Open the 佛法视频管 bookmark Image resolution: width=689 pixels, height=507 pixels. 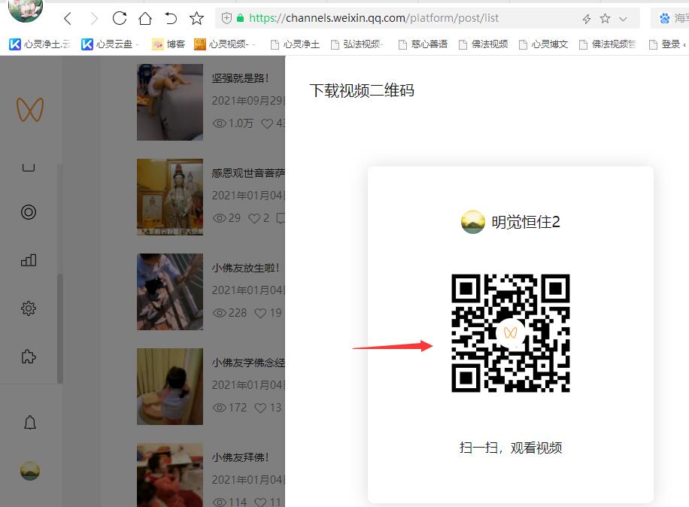[607, 44]
